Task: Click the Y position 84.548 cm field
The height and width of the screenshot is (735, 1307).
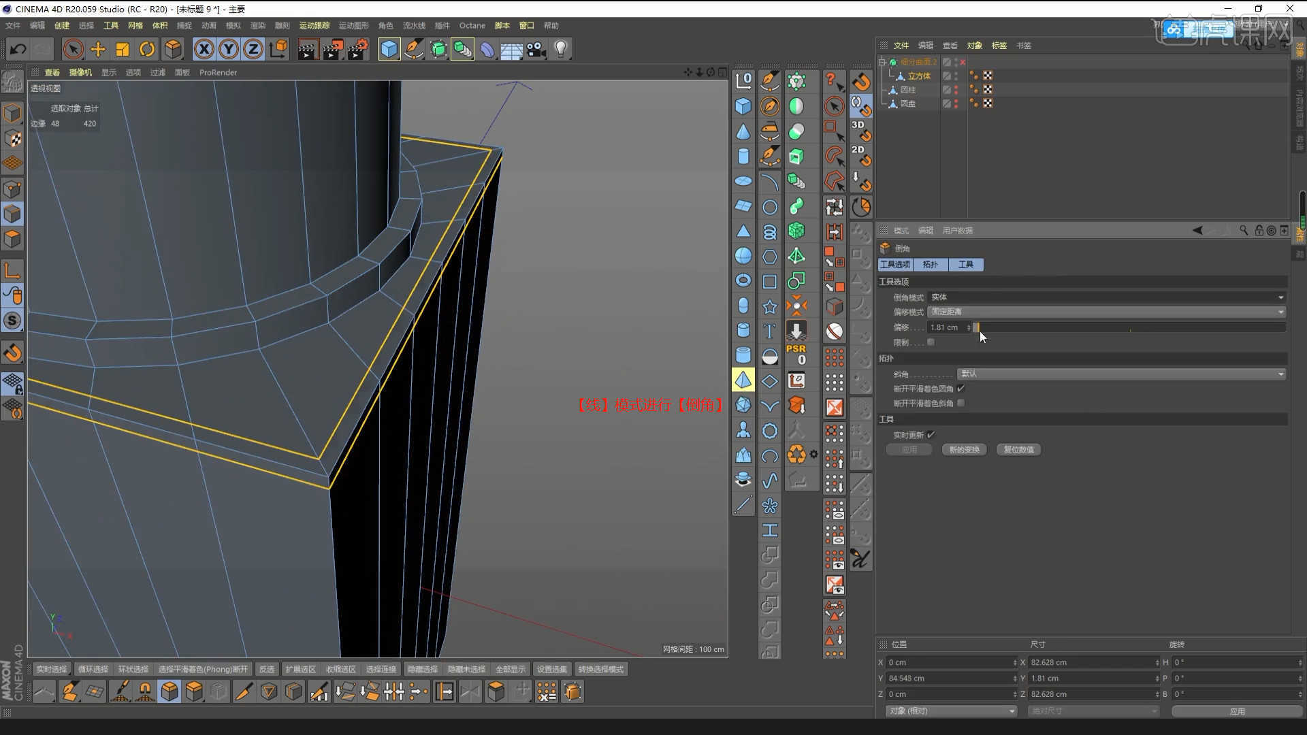Action: 949,679
